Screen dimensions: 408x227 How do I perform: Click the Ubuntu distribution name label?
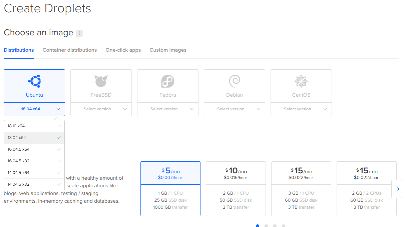click(x=34, y=95)
